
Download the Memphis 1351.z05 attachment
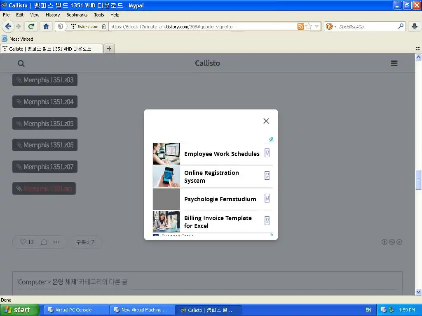[45, 123]
